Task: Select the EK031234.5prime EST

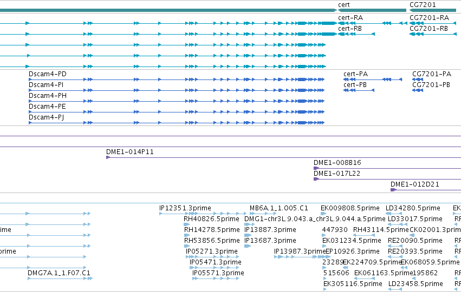Action: [x=324, y=246]
